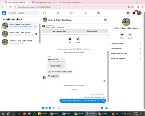Open the Groups icon in top navigation
Viewport: 145px width, 116px height.
pyautogui.click(x=99, y=13)
